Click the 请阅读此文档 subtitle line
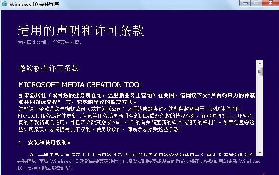The width and height of the screenshot is (279, 175). pyautogui.click(x=49, y=41)
